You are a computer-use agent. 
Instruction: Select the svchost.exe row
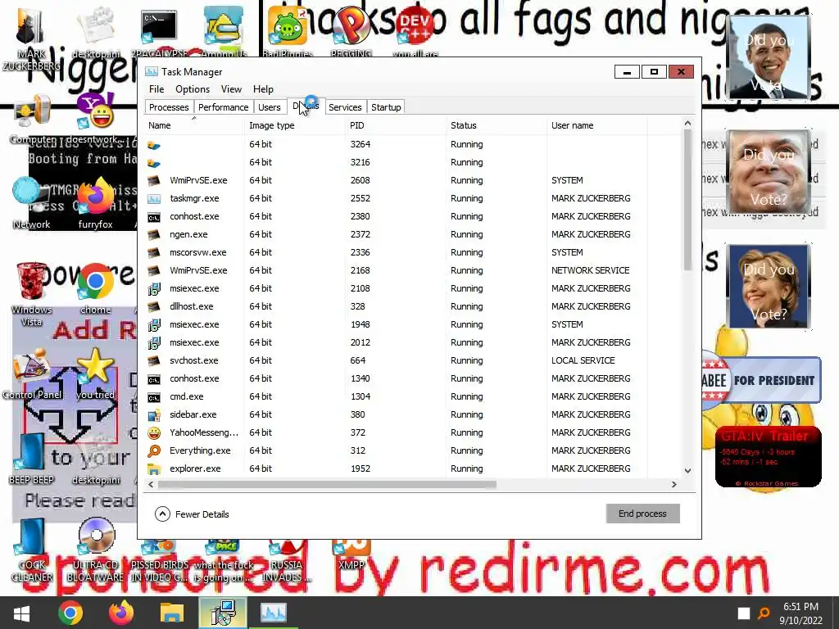(x=396, y=360)
